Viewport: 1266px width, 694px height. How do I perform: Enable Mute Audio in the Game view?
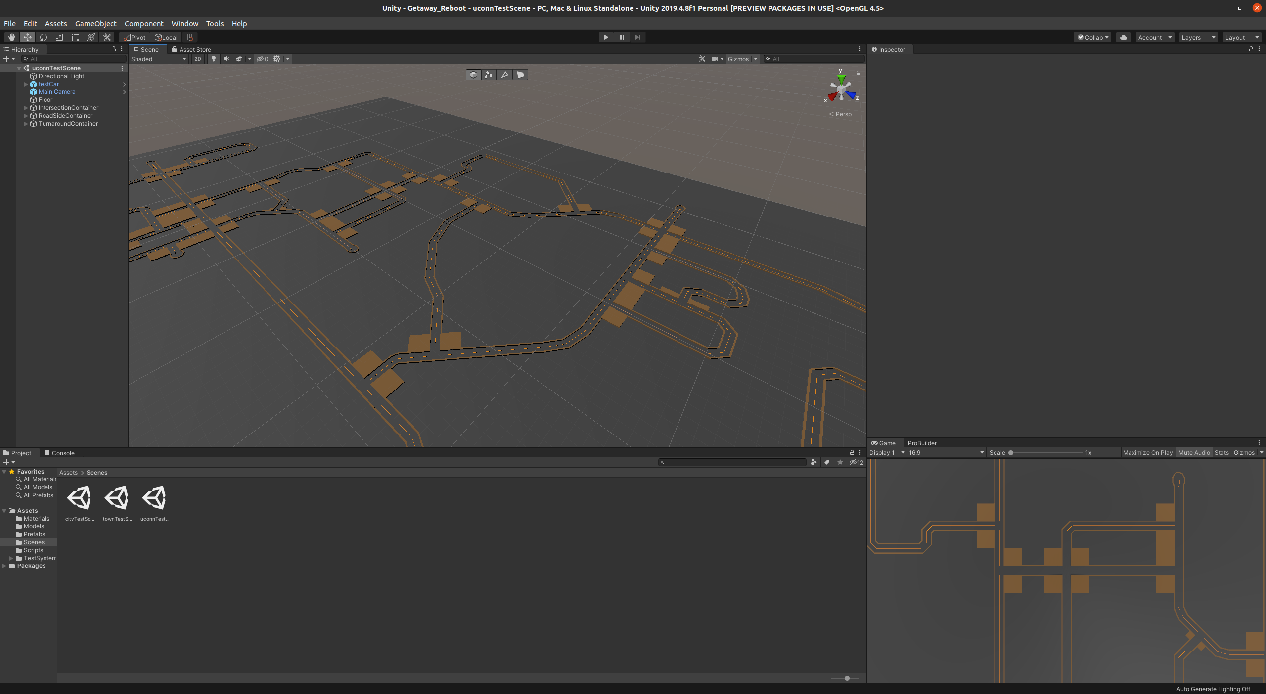click(1194, 452)
